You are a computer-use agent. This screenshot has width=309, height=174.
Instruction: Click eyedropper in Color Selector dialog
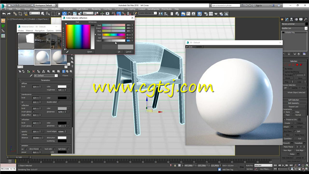pyautogui.click(x=67, y=52)
